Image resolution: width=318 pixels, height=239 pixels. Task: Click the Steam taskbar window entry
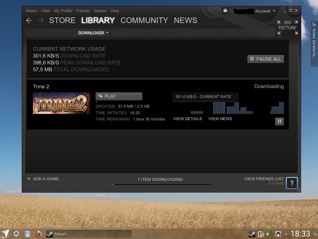[x=89, y=234]
